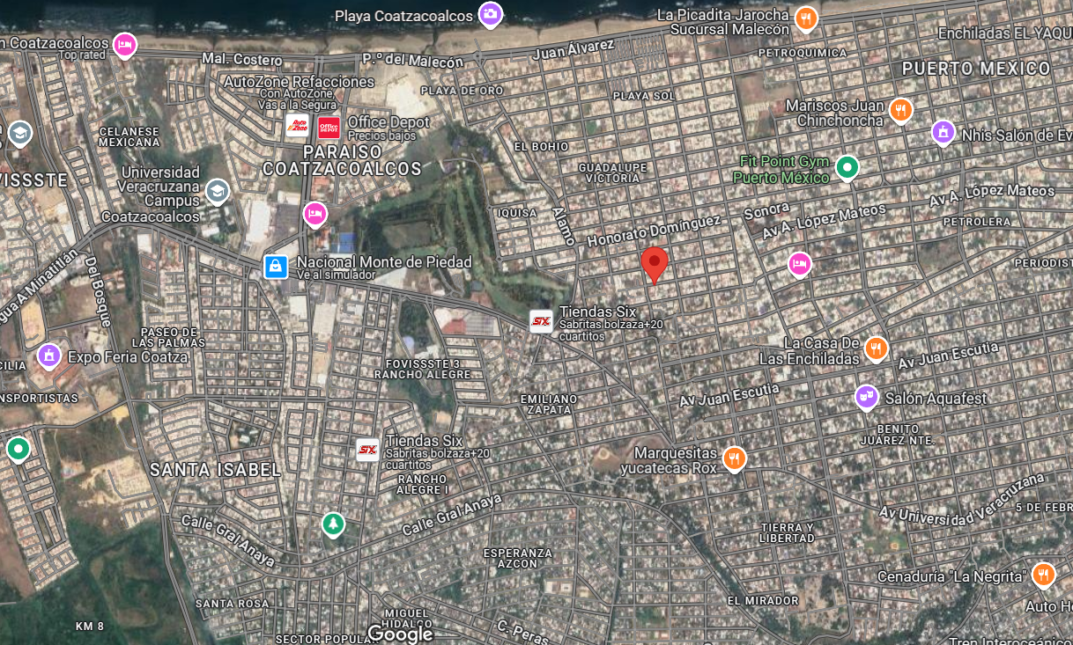Select the CELANESE MEXICANA label
The width and height of the screenshot is (1073, 645).
129,136
